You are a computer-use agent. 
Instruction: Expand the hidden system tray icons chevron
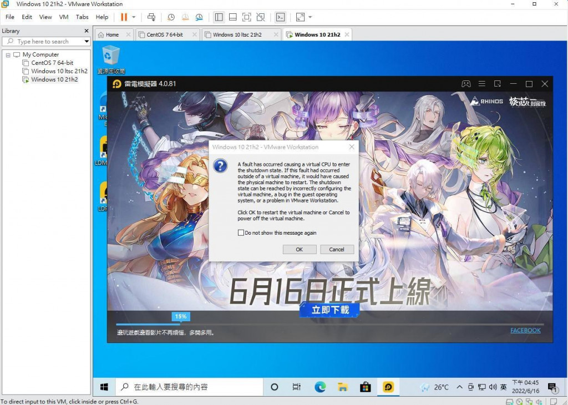459,387
